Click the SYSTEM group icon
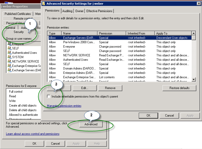 9,57
